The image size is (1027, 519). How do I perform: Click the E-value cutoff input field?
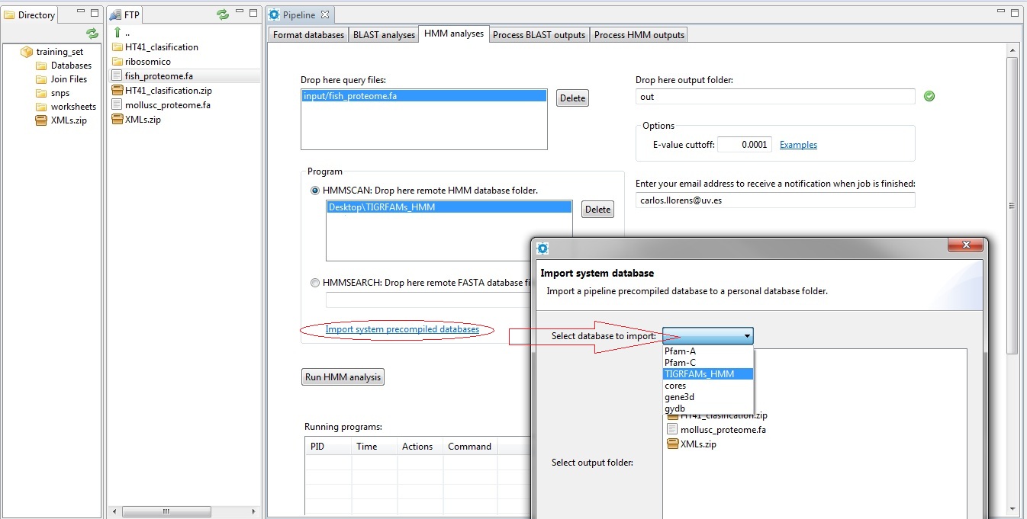744,145
